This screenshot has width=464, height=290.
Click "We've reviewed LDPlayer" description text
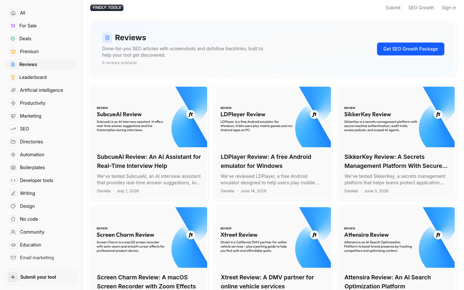pos(270,179)
